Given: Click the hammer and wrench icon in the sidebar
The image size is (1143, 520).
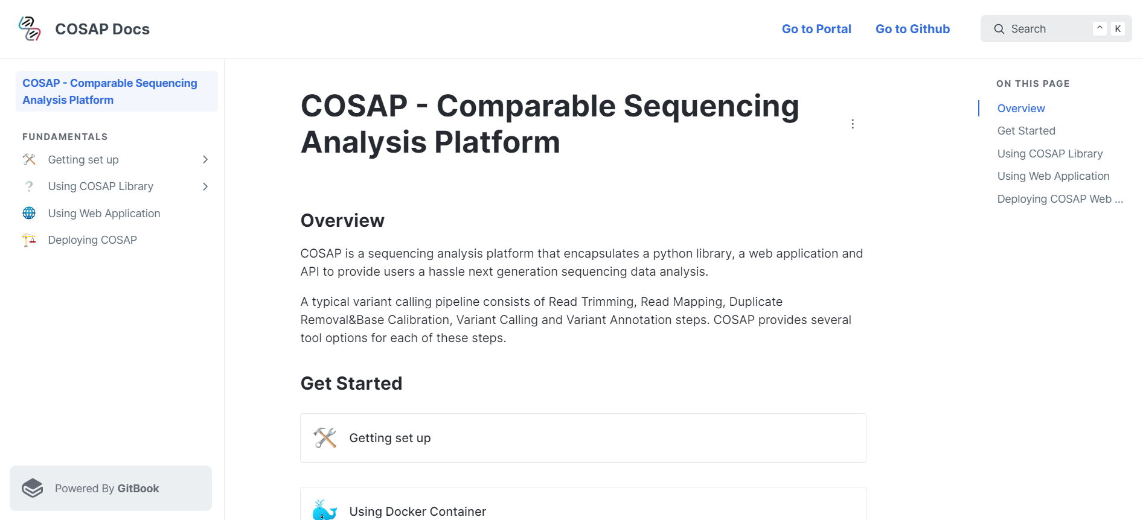Looking at the screenshot, I should [29, 159].
